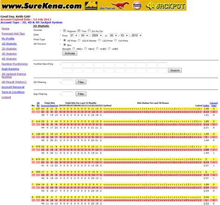
Task: Open the 3D Statistic sidebar link
Action: pos(9,54)
